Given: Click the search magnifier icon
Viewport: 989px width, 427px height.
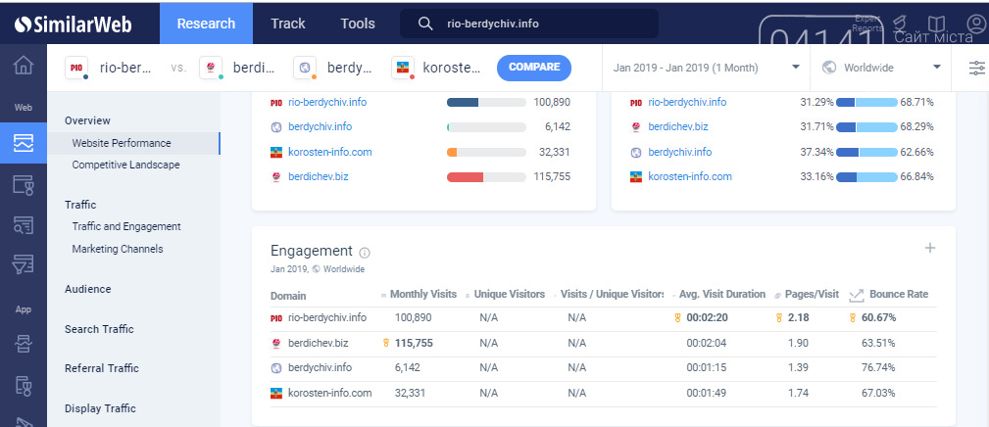Looking at the screenshot, I should click(425, 24).
